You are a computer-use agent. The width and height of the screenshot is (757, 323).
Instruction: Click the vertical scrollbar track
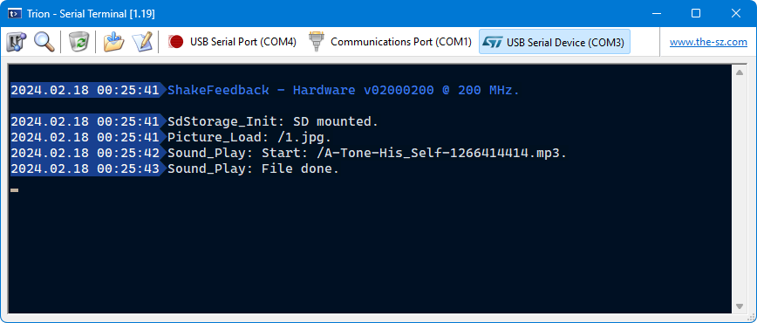(740, 189)
